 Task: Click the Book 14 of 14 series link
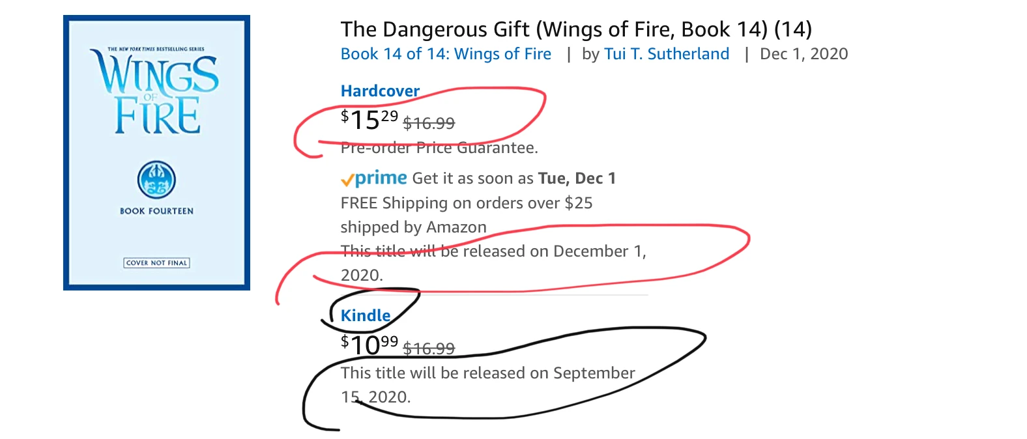click(446, 54)
